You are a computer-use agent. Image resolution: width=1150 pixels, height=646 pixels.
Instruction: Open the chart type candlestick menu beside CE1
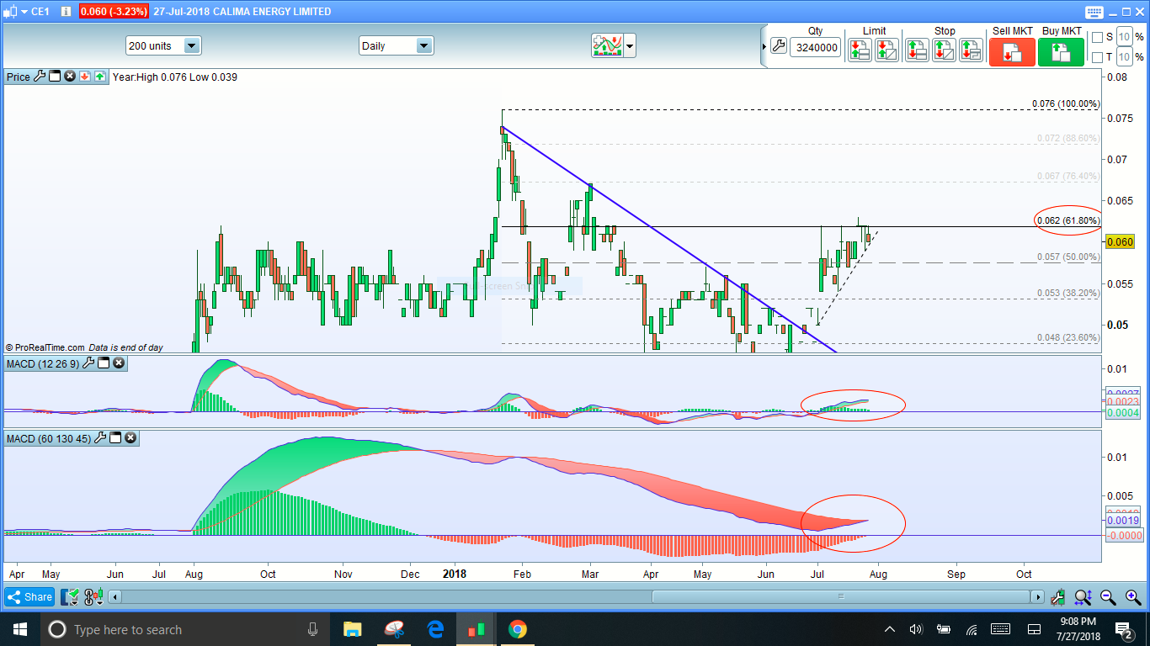point(16,12)
